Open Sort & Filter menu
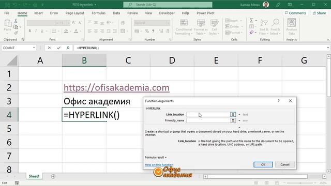This screenshot has height=186, width=331. click(264, 27)
